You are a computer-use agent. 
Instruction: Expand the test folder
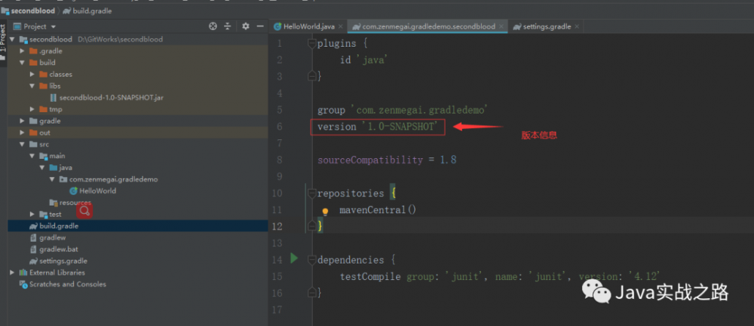32,214
